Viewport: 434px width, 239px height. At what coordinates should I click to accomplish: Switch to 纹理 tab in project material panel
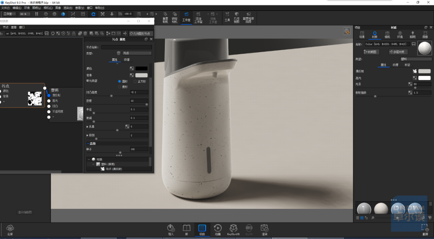tap(395, 65)
